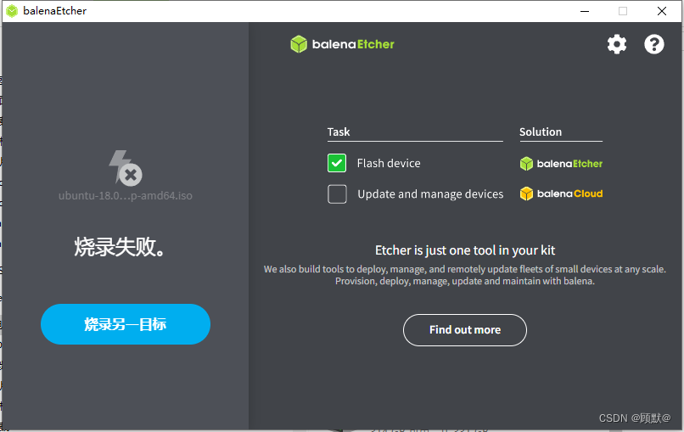The width and height of the screenshot is (684, 432).
Task: Open the settings gear icon
Action: tap(617, 44)
